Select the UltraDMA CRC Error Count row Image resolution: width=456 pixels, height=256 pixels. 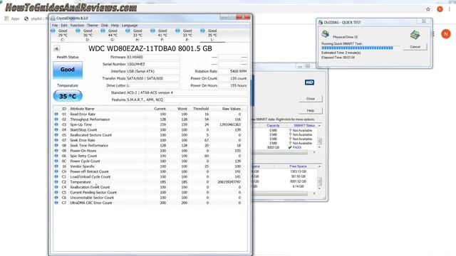coord(148,203)
